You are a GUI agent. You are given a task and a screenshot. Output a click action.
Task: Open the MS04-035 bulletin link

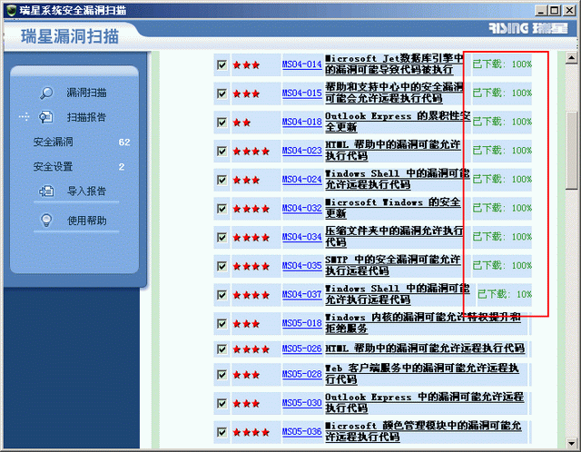point(302,266)
